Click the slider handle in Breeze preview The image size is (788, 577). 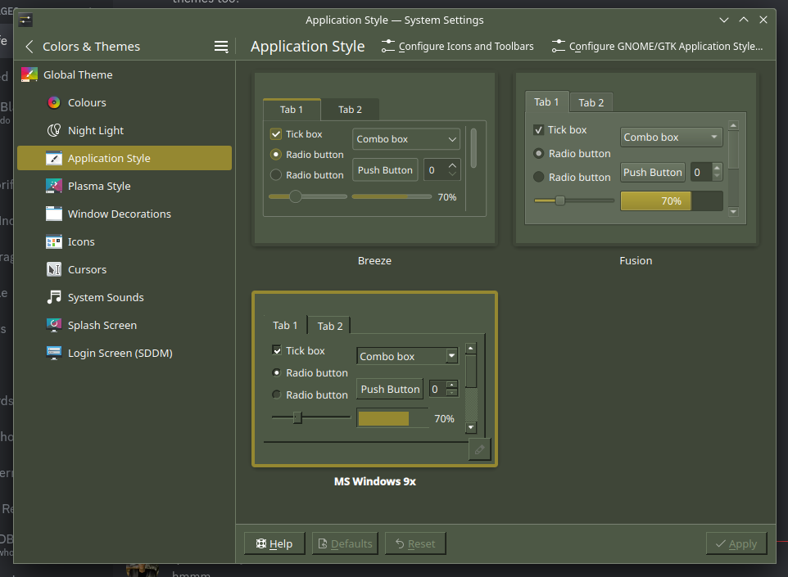point(296,196)
